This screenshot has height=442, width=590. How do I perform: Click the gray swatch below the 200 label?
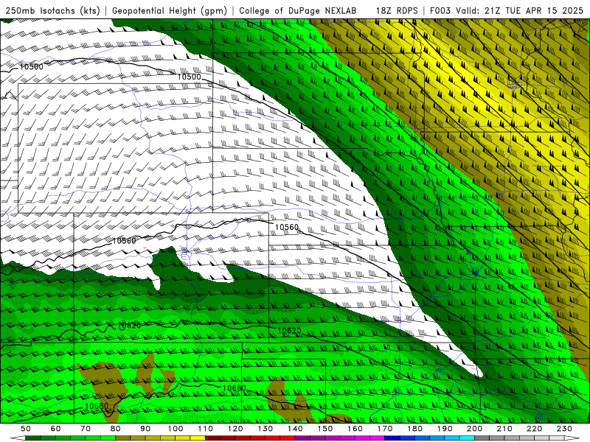click(x=482, y=438)
